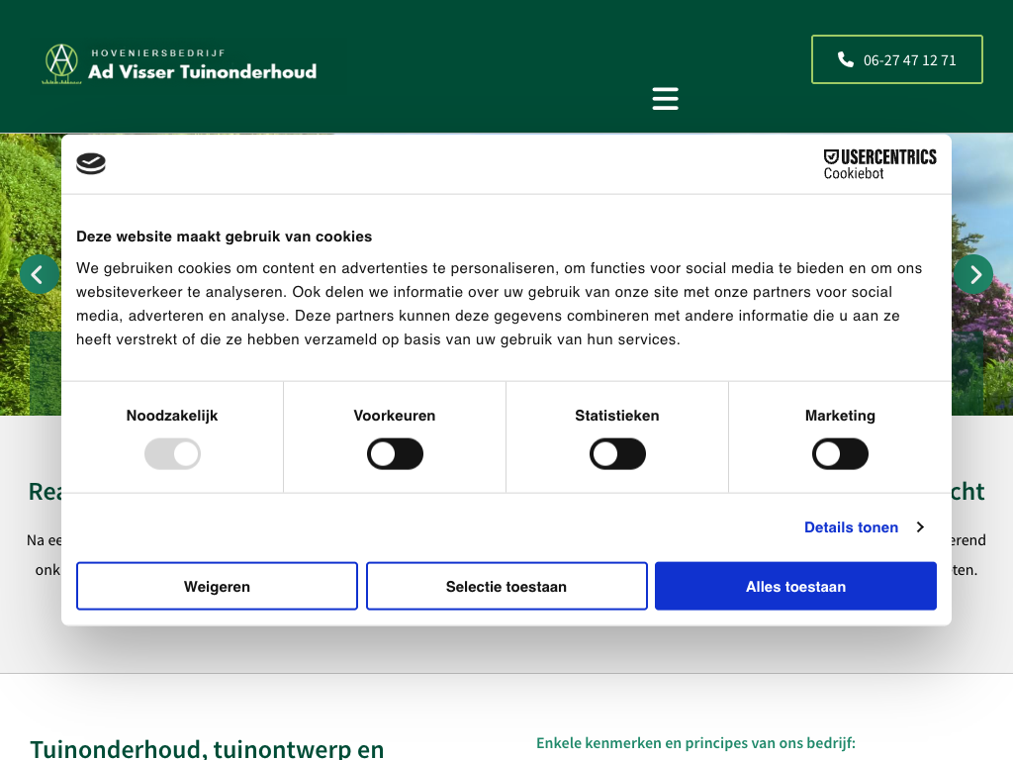Select the Marketing category label
This screenshot has height=760, width=1013.
pyautogui.click(x=840, y=416)
